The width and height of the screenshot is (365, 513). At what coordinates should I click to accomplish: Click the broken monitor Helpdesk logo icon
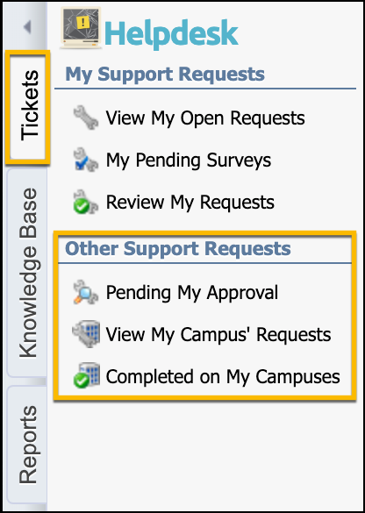point(82,28)
